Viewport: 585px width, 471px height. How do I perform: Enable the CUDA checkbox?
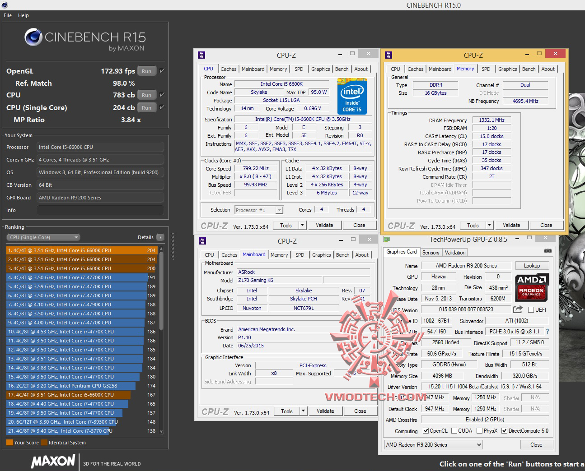tap(454, 431)
